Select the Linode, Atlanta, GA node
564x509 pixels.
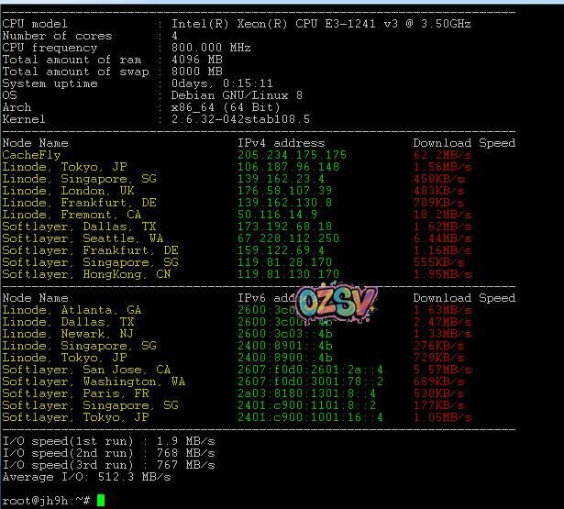[x=72, y=310]
